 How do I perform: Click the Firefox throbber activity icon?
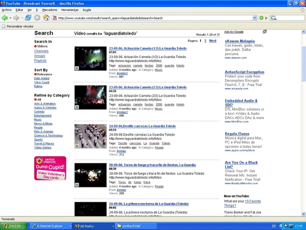pyautogui.click(x=302, y=10)
